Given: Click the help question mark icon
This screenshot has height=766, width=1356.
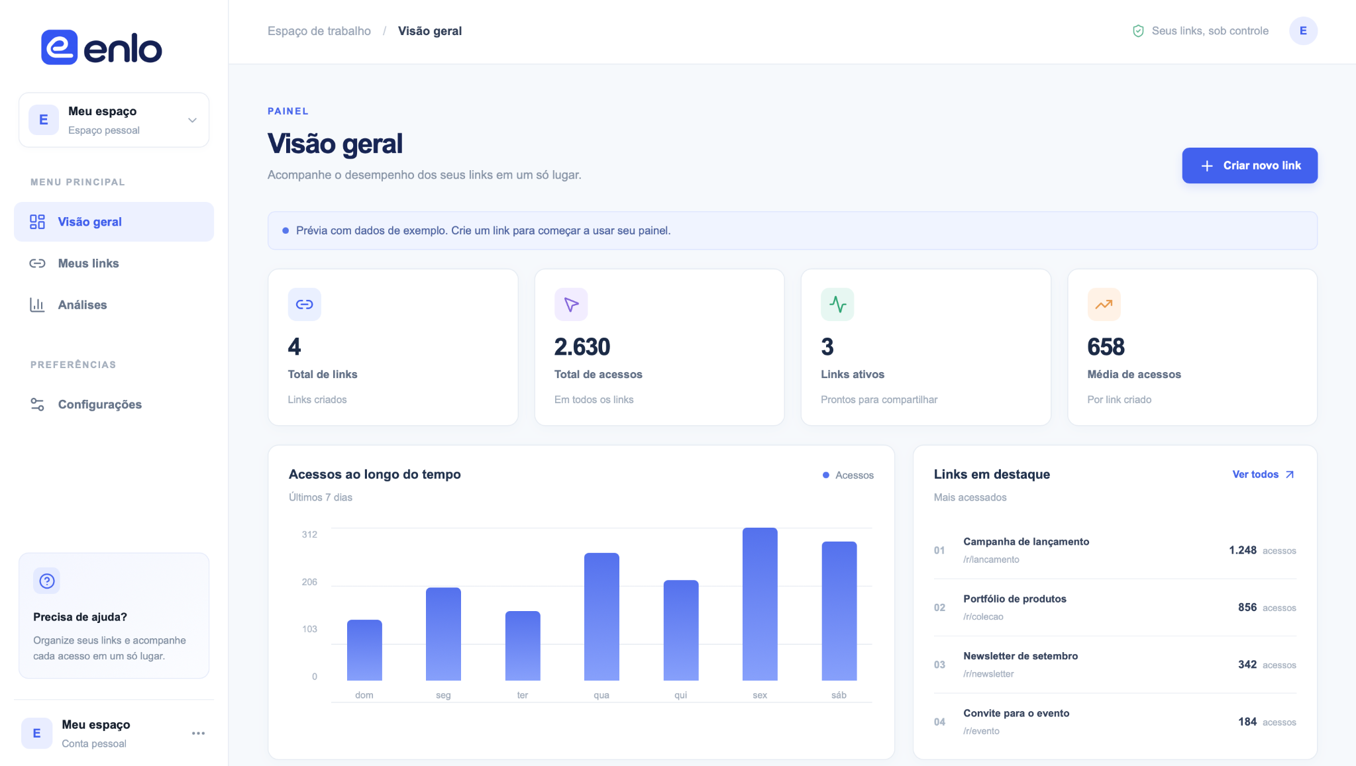Looking at the screenshot, I should 47,581.
